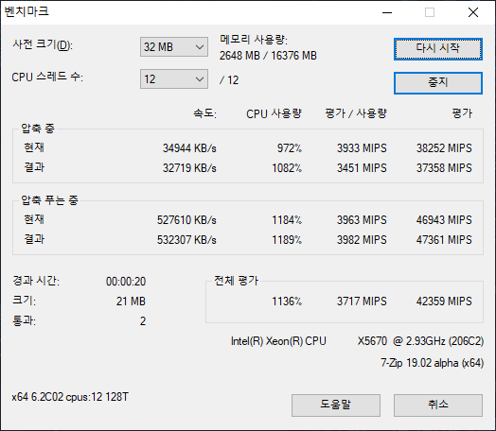Click the 38252 MIPS rating value
Screen dimensions: 496x431
(x=444, y=148)
